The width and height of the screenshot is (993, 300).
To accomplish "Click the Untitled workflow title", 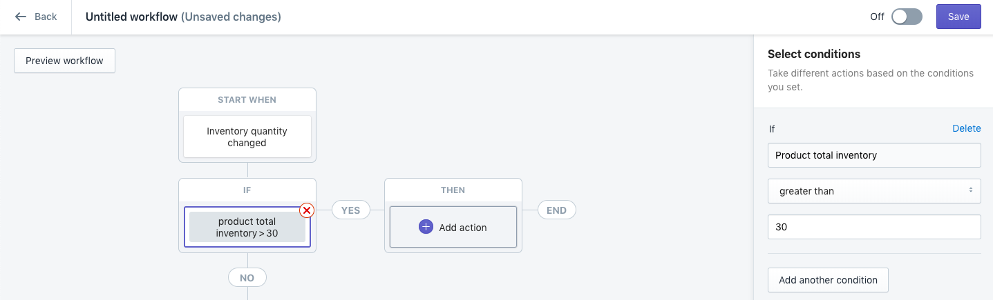I will tap(131, 17).
